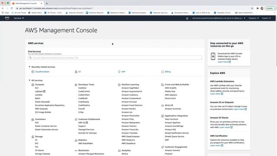277x156 pixels.
Task: Open CodePipeline service
Action: click(x=84, y=105)
